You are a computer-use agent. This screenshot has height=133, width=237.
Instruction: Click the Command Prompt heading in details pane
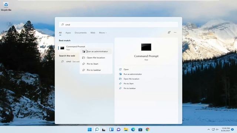[x=146, y=56]
